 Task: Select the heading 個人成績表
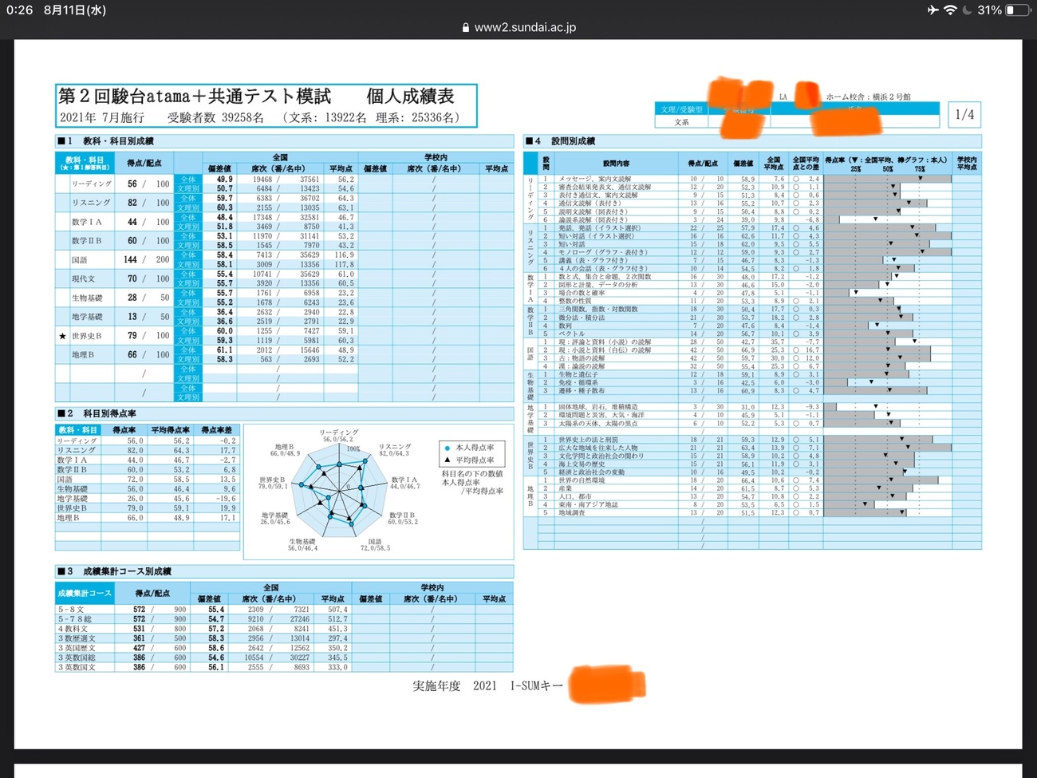click(x=410, y=97)
